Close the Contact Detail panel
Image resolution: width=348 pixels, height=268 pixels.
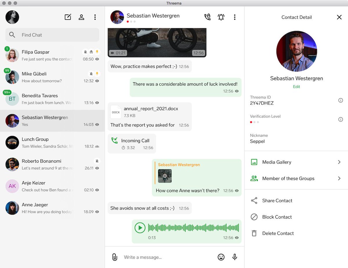[x=339, y=17]
